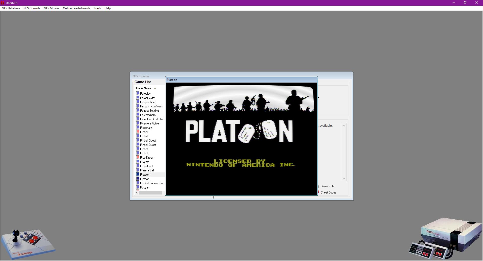Click the UberNES app icon in title bar

(3, 3)
